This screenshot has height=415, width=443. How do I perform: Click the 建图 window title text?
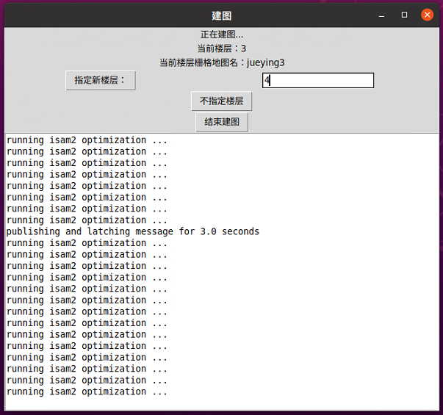(222, 15)
